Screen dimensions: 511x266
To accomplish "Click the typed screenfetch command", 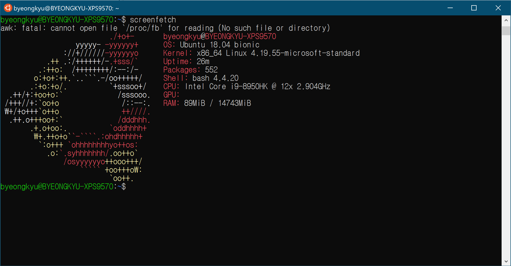I will [x=153, y=20].
